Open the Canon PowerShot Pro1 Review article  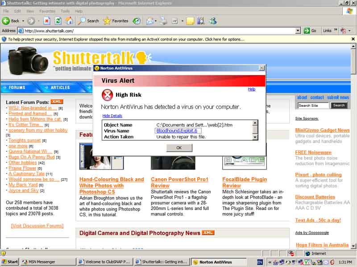tap(179, 182)
